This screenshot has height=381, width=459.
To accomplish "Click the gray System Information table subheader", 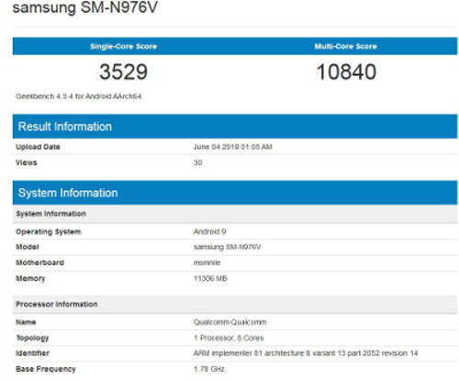I will (235, 214).
